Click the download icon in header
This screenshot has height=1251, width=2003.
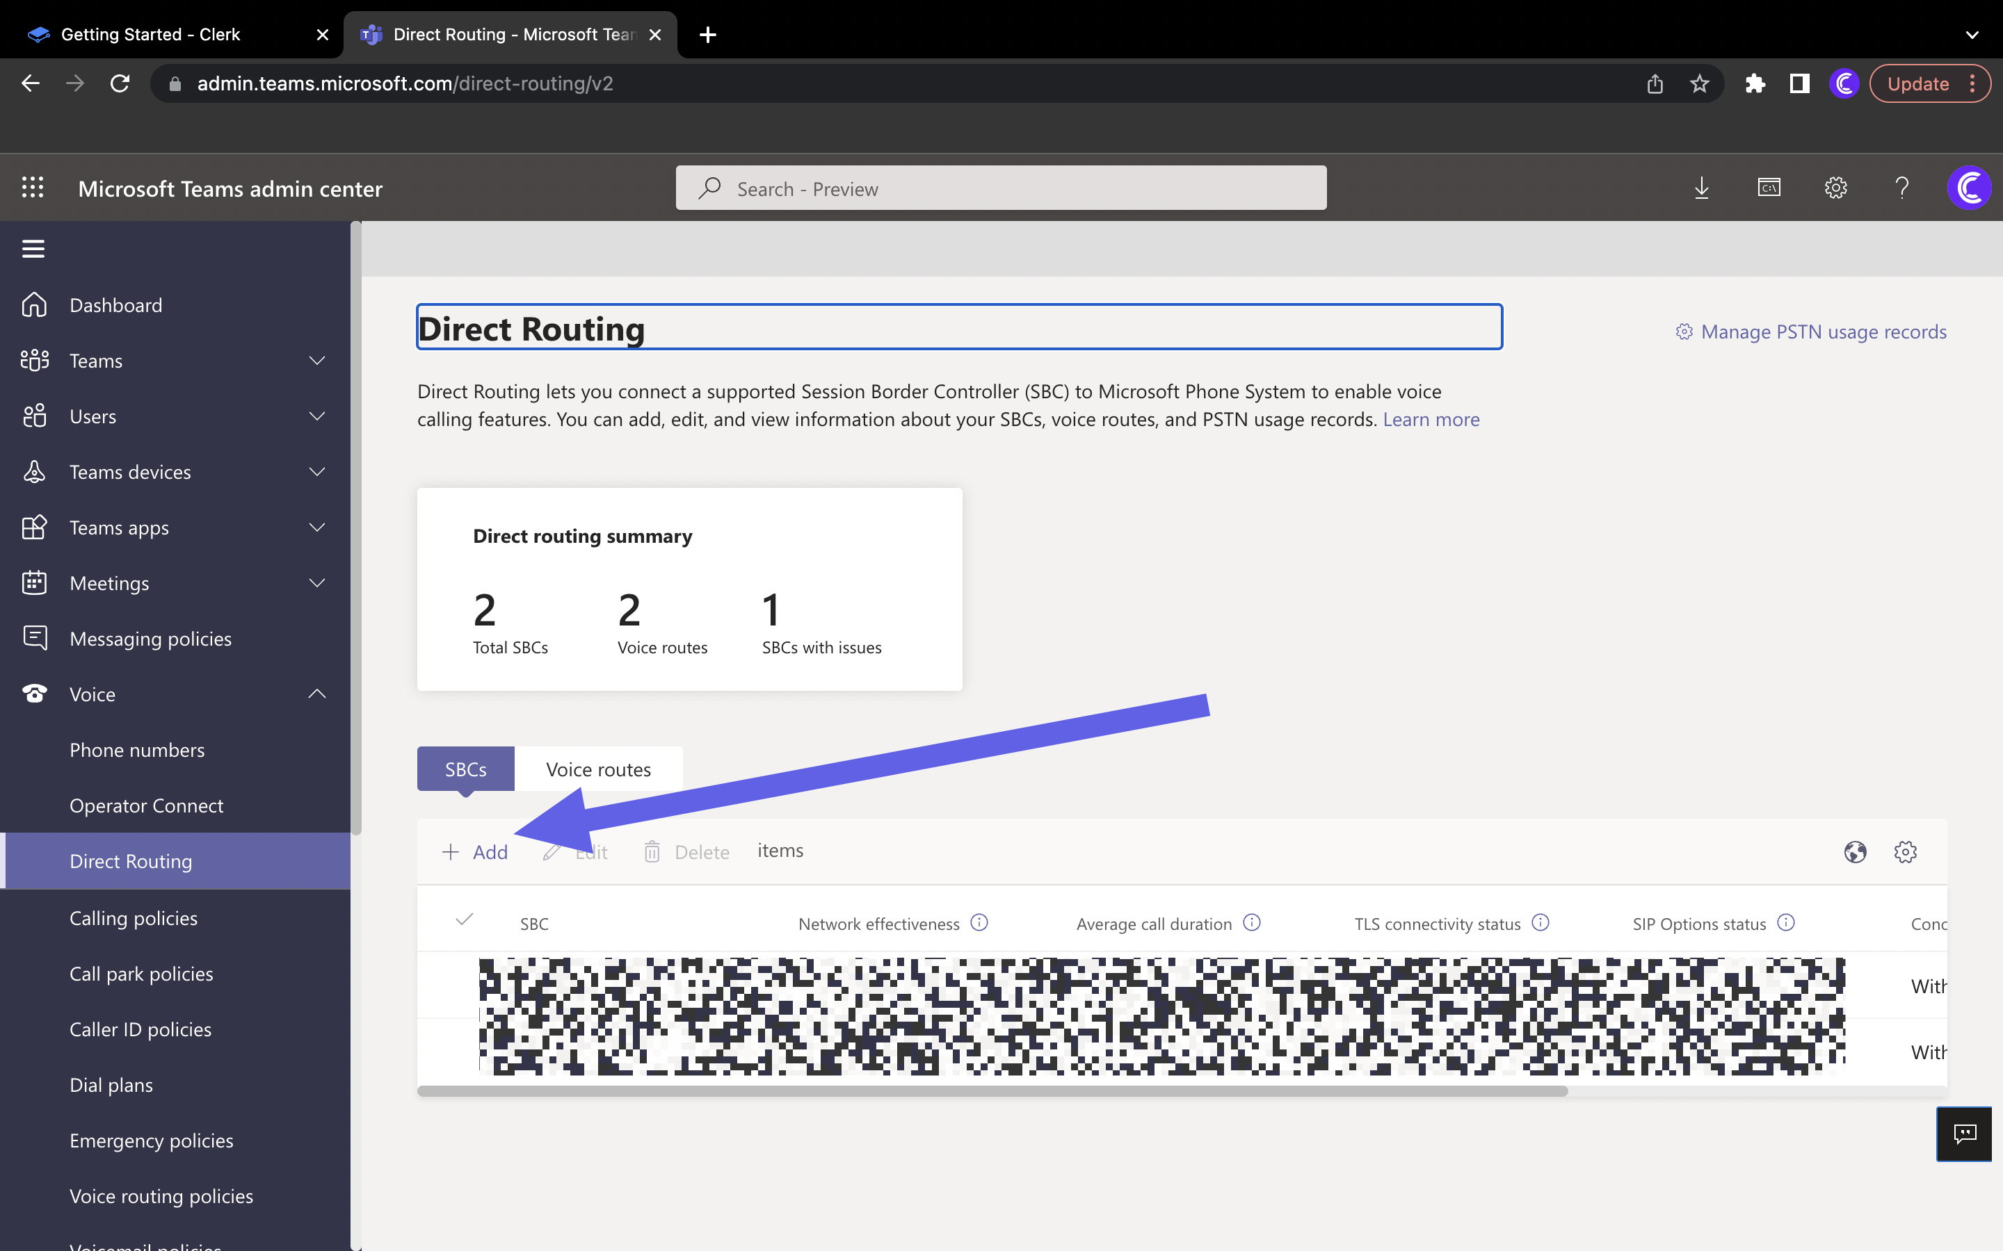[x=1702, y=188]
